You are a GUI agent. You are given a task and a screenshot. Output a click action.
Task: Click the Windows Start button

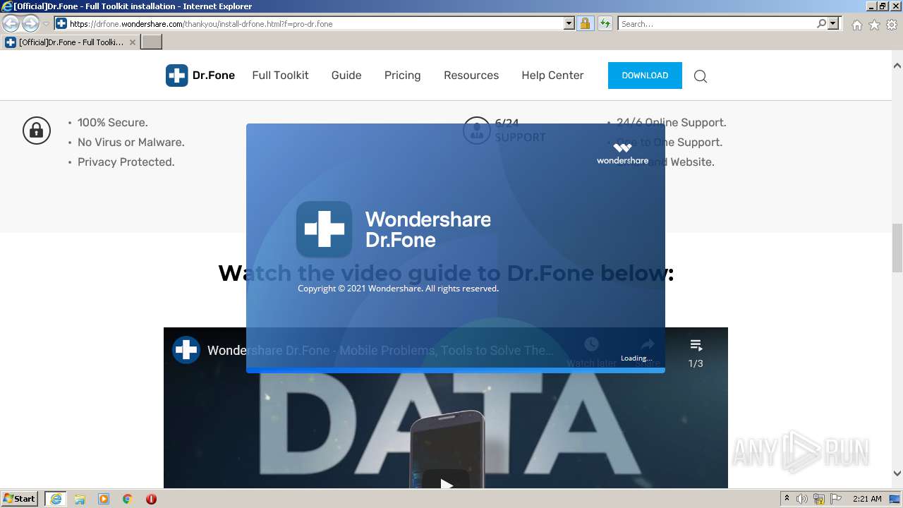(x=20, y=499)
